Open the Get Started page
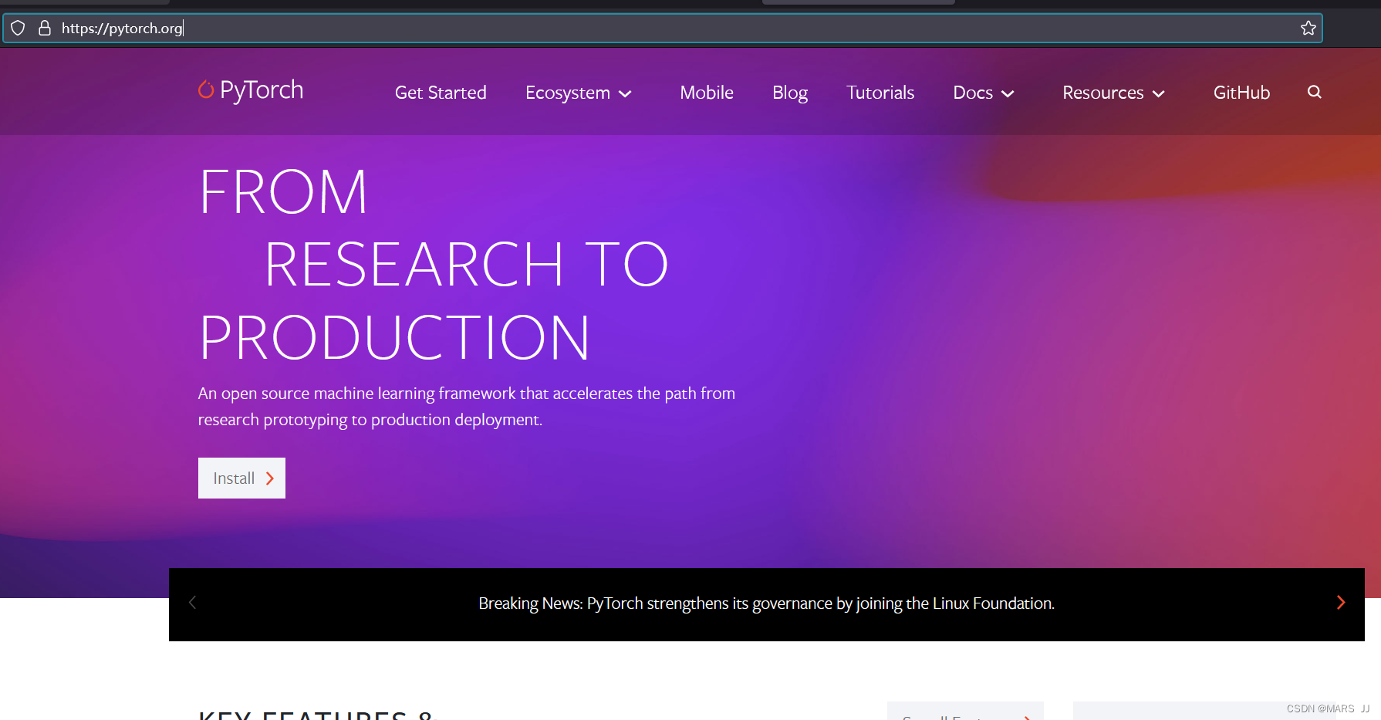The image size is (1381, 720). 441,93
